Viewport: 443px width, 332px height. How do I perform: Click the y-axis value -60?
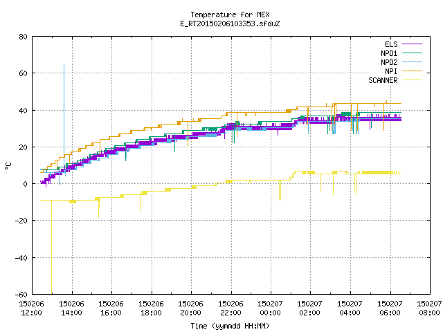click(21, 295)
